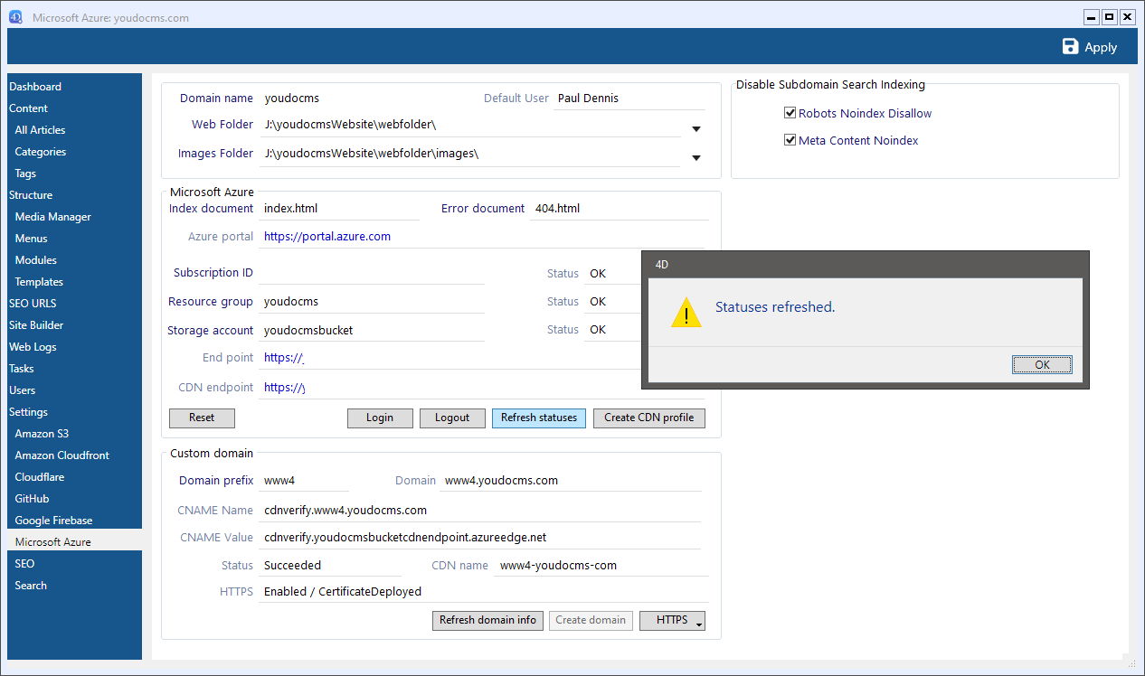Toggle Meta Content Noindex checkbox

pos(790,141)
